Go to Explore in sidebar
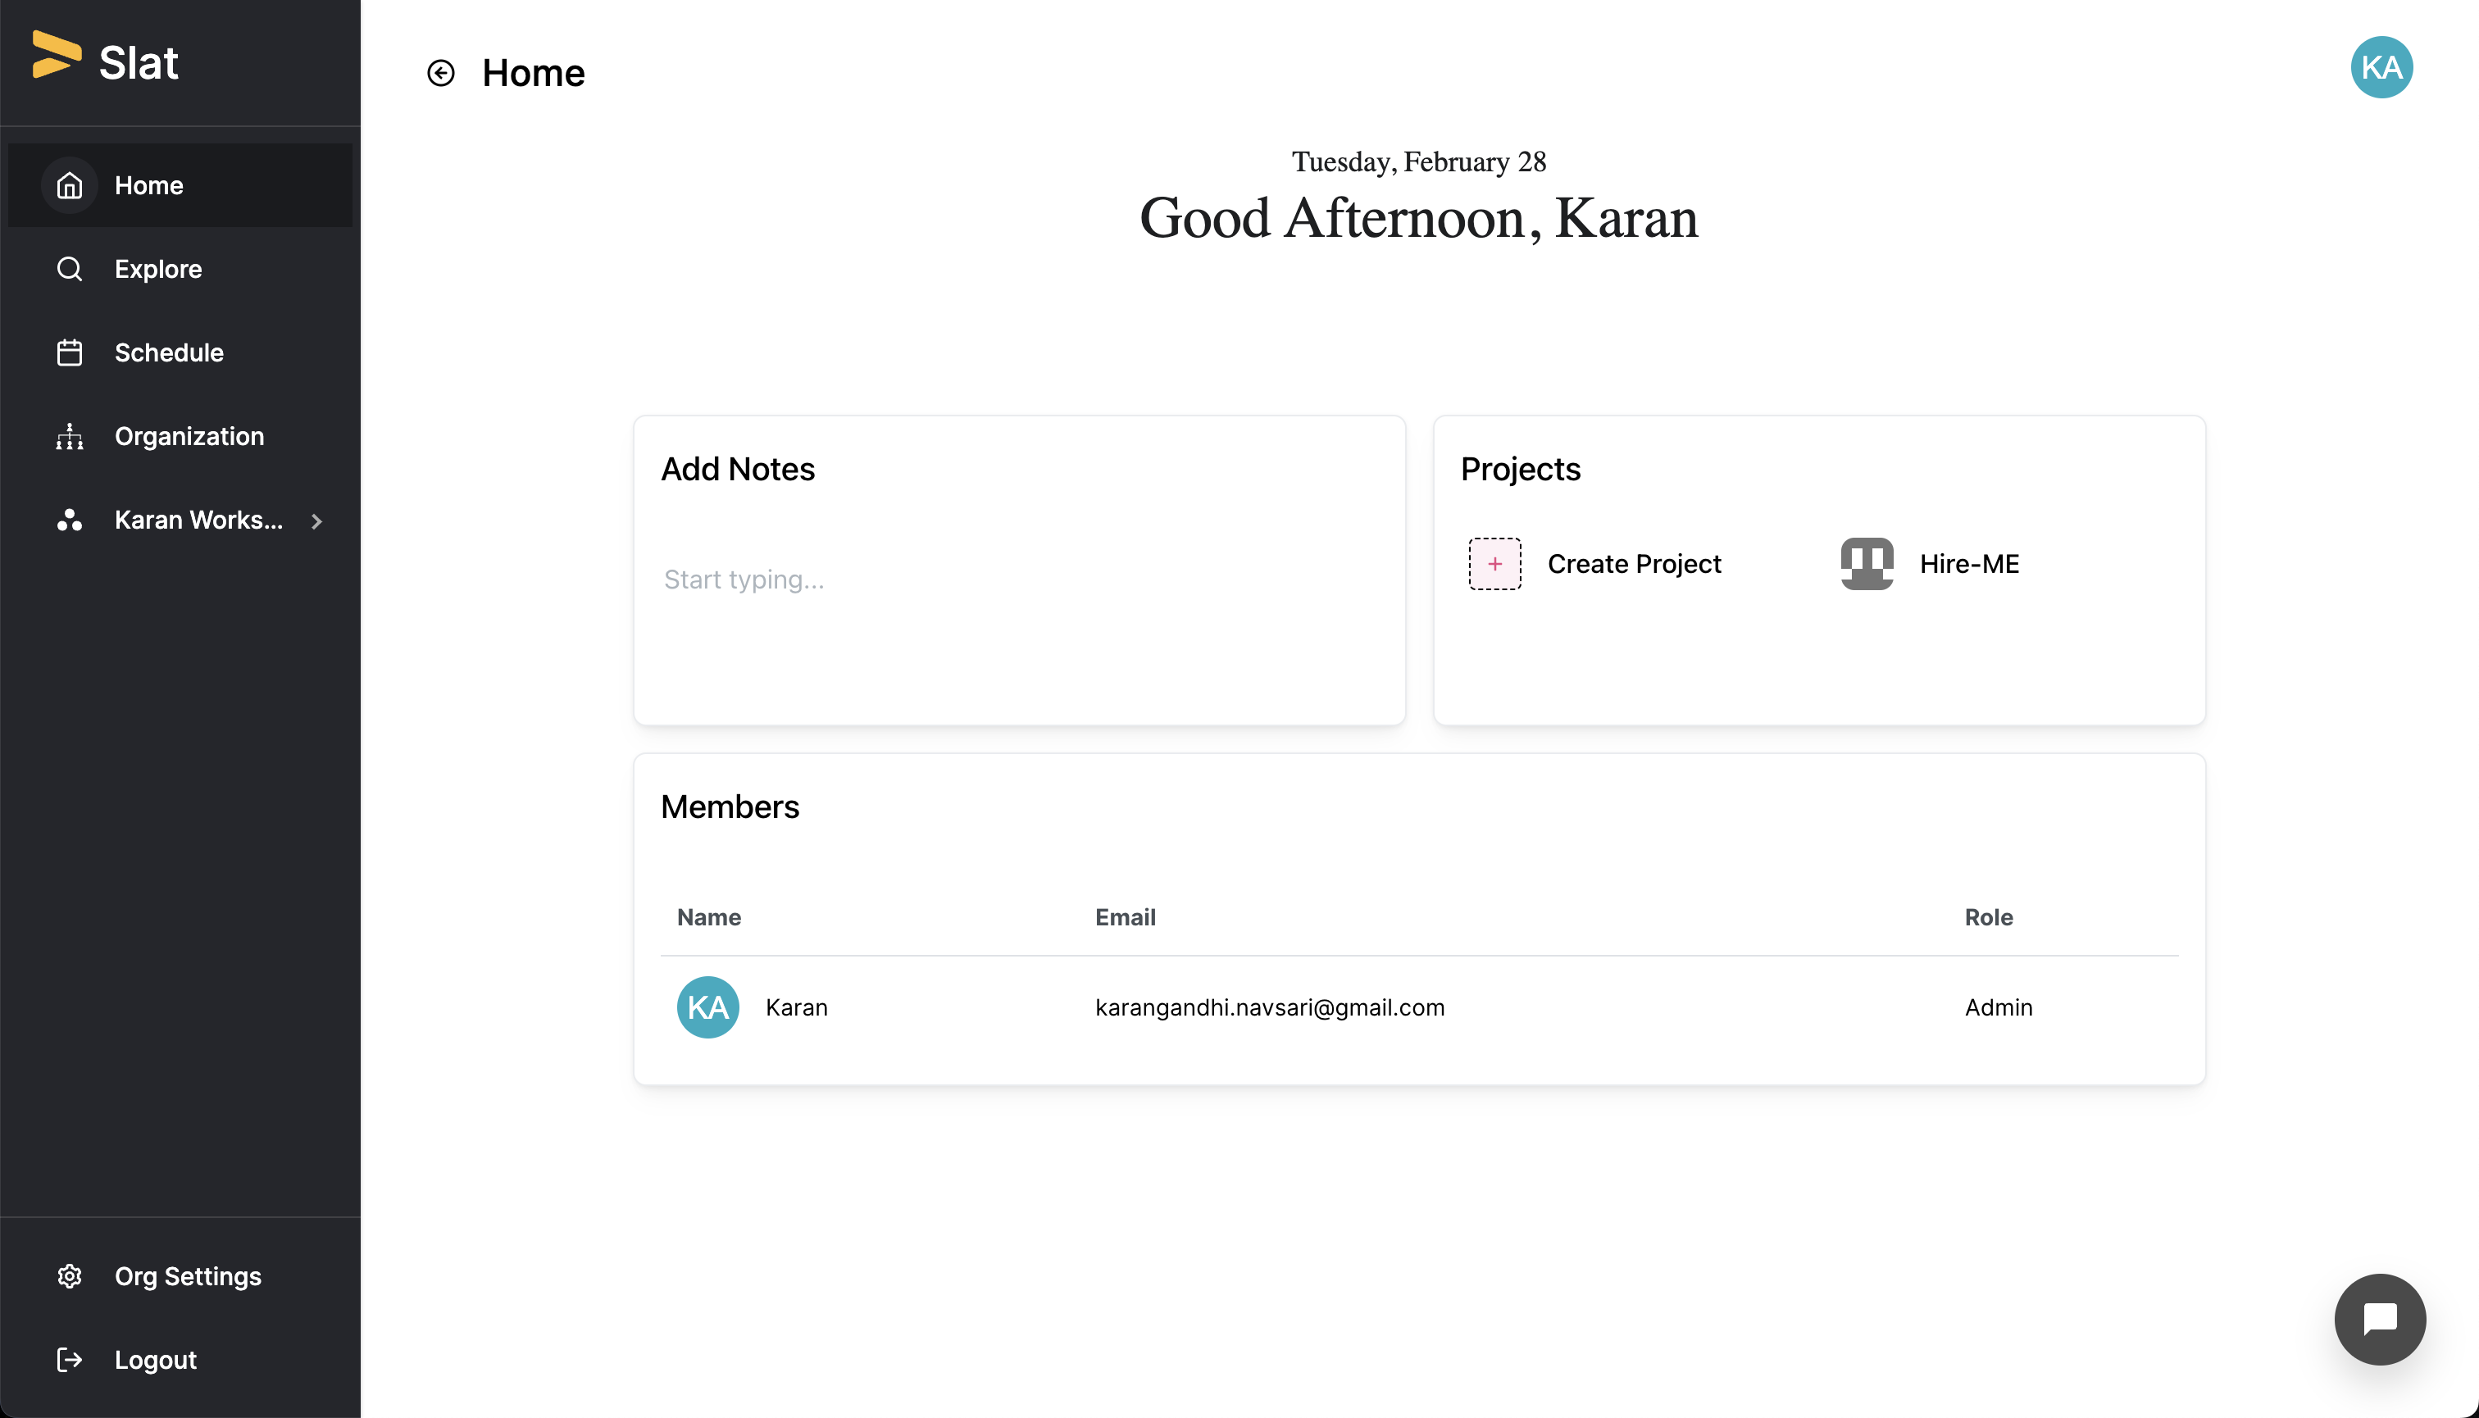This screenshot has width=2479, height=1418. click(x=180, y=269)
